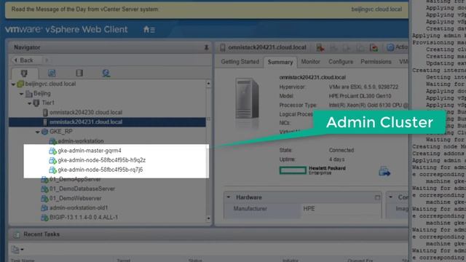Select the 01_DemoWebserver VM
Screen dimensions: 466x262
pyautogui.click(x=76, y=199)
